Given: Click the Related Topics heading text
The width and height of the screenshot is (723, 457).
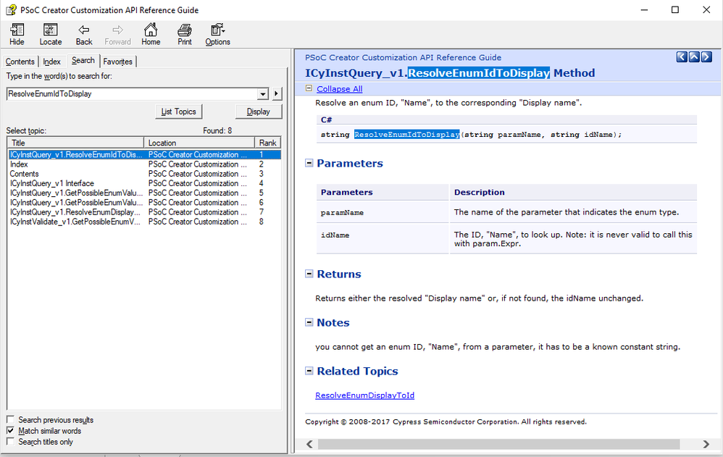Looking at the screenshot, I should 357,372.
